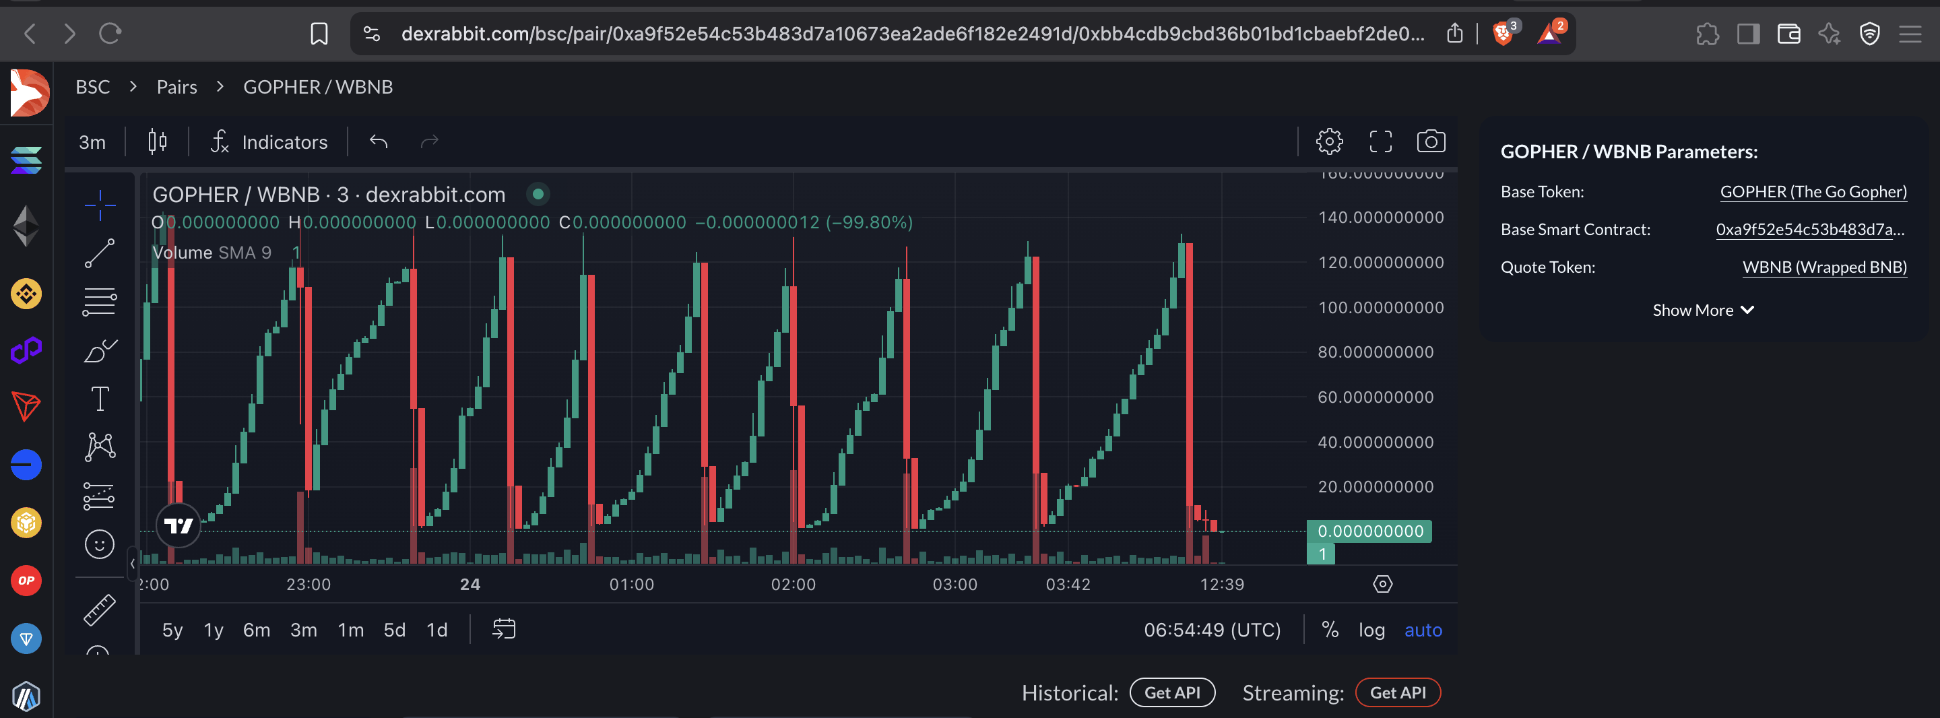Expand Show More parameters
The image size is (1940, 718).
point(1703,310)
